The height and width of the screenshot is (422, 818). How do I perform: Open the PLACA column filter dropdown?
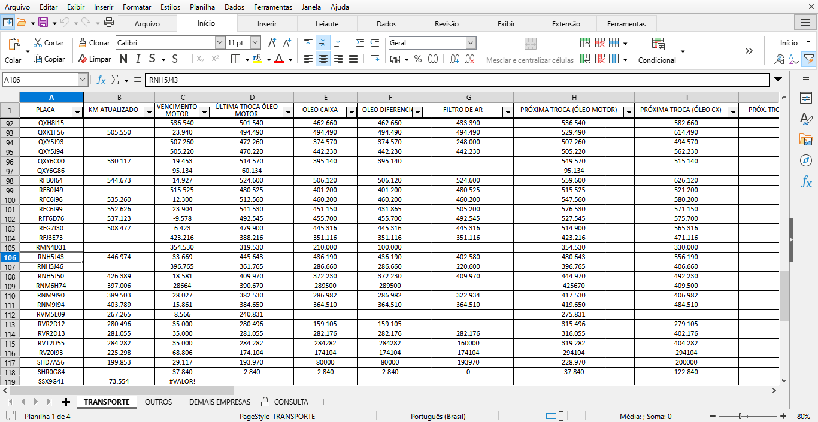(x=77, y=111)
